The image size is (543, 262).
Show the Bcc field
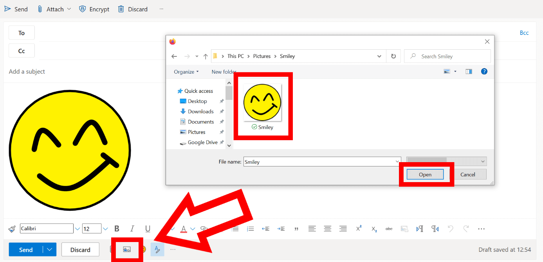click(524, 33)
